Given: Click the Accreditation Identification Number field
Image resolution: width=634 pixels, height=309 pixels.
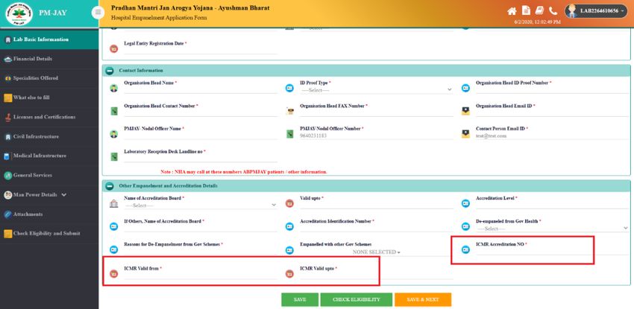Looking at the screenshot, I should pyautogui.click(x=377, y=229).
